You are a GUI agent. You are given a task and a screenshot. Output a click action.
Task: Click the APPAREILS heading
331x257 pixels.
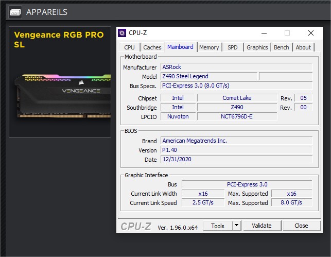coord(47,12)
